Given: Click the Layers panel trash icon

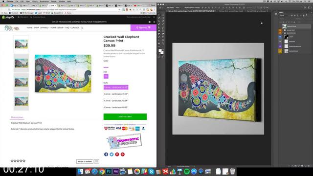Looking at the screenshot, I should (309, 166).
